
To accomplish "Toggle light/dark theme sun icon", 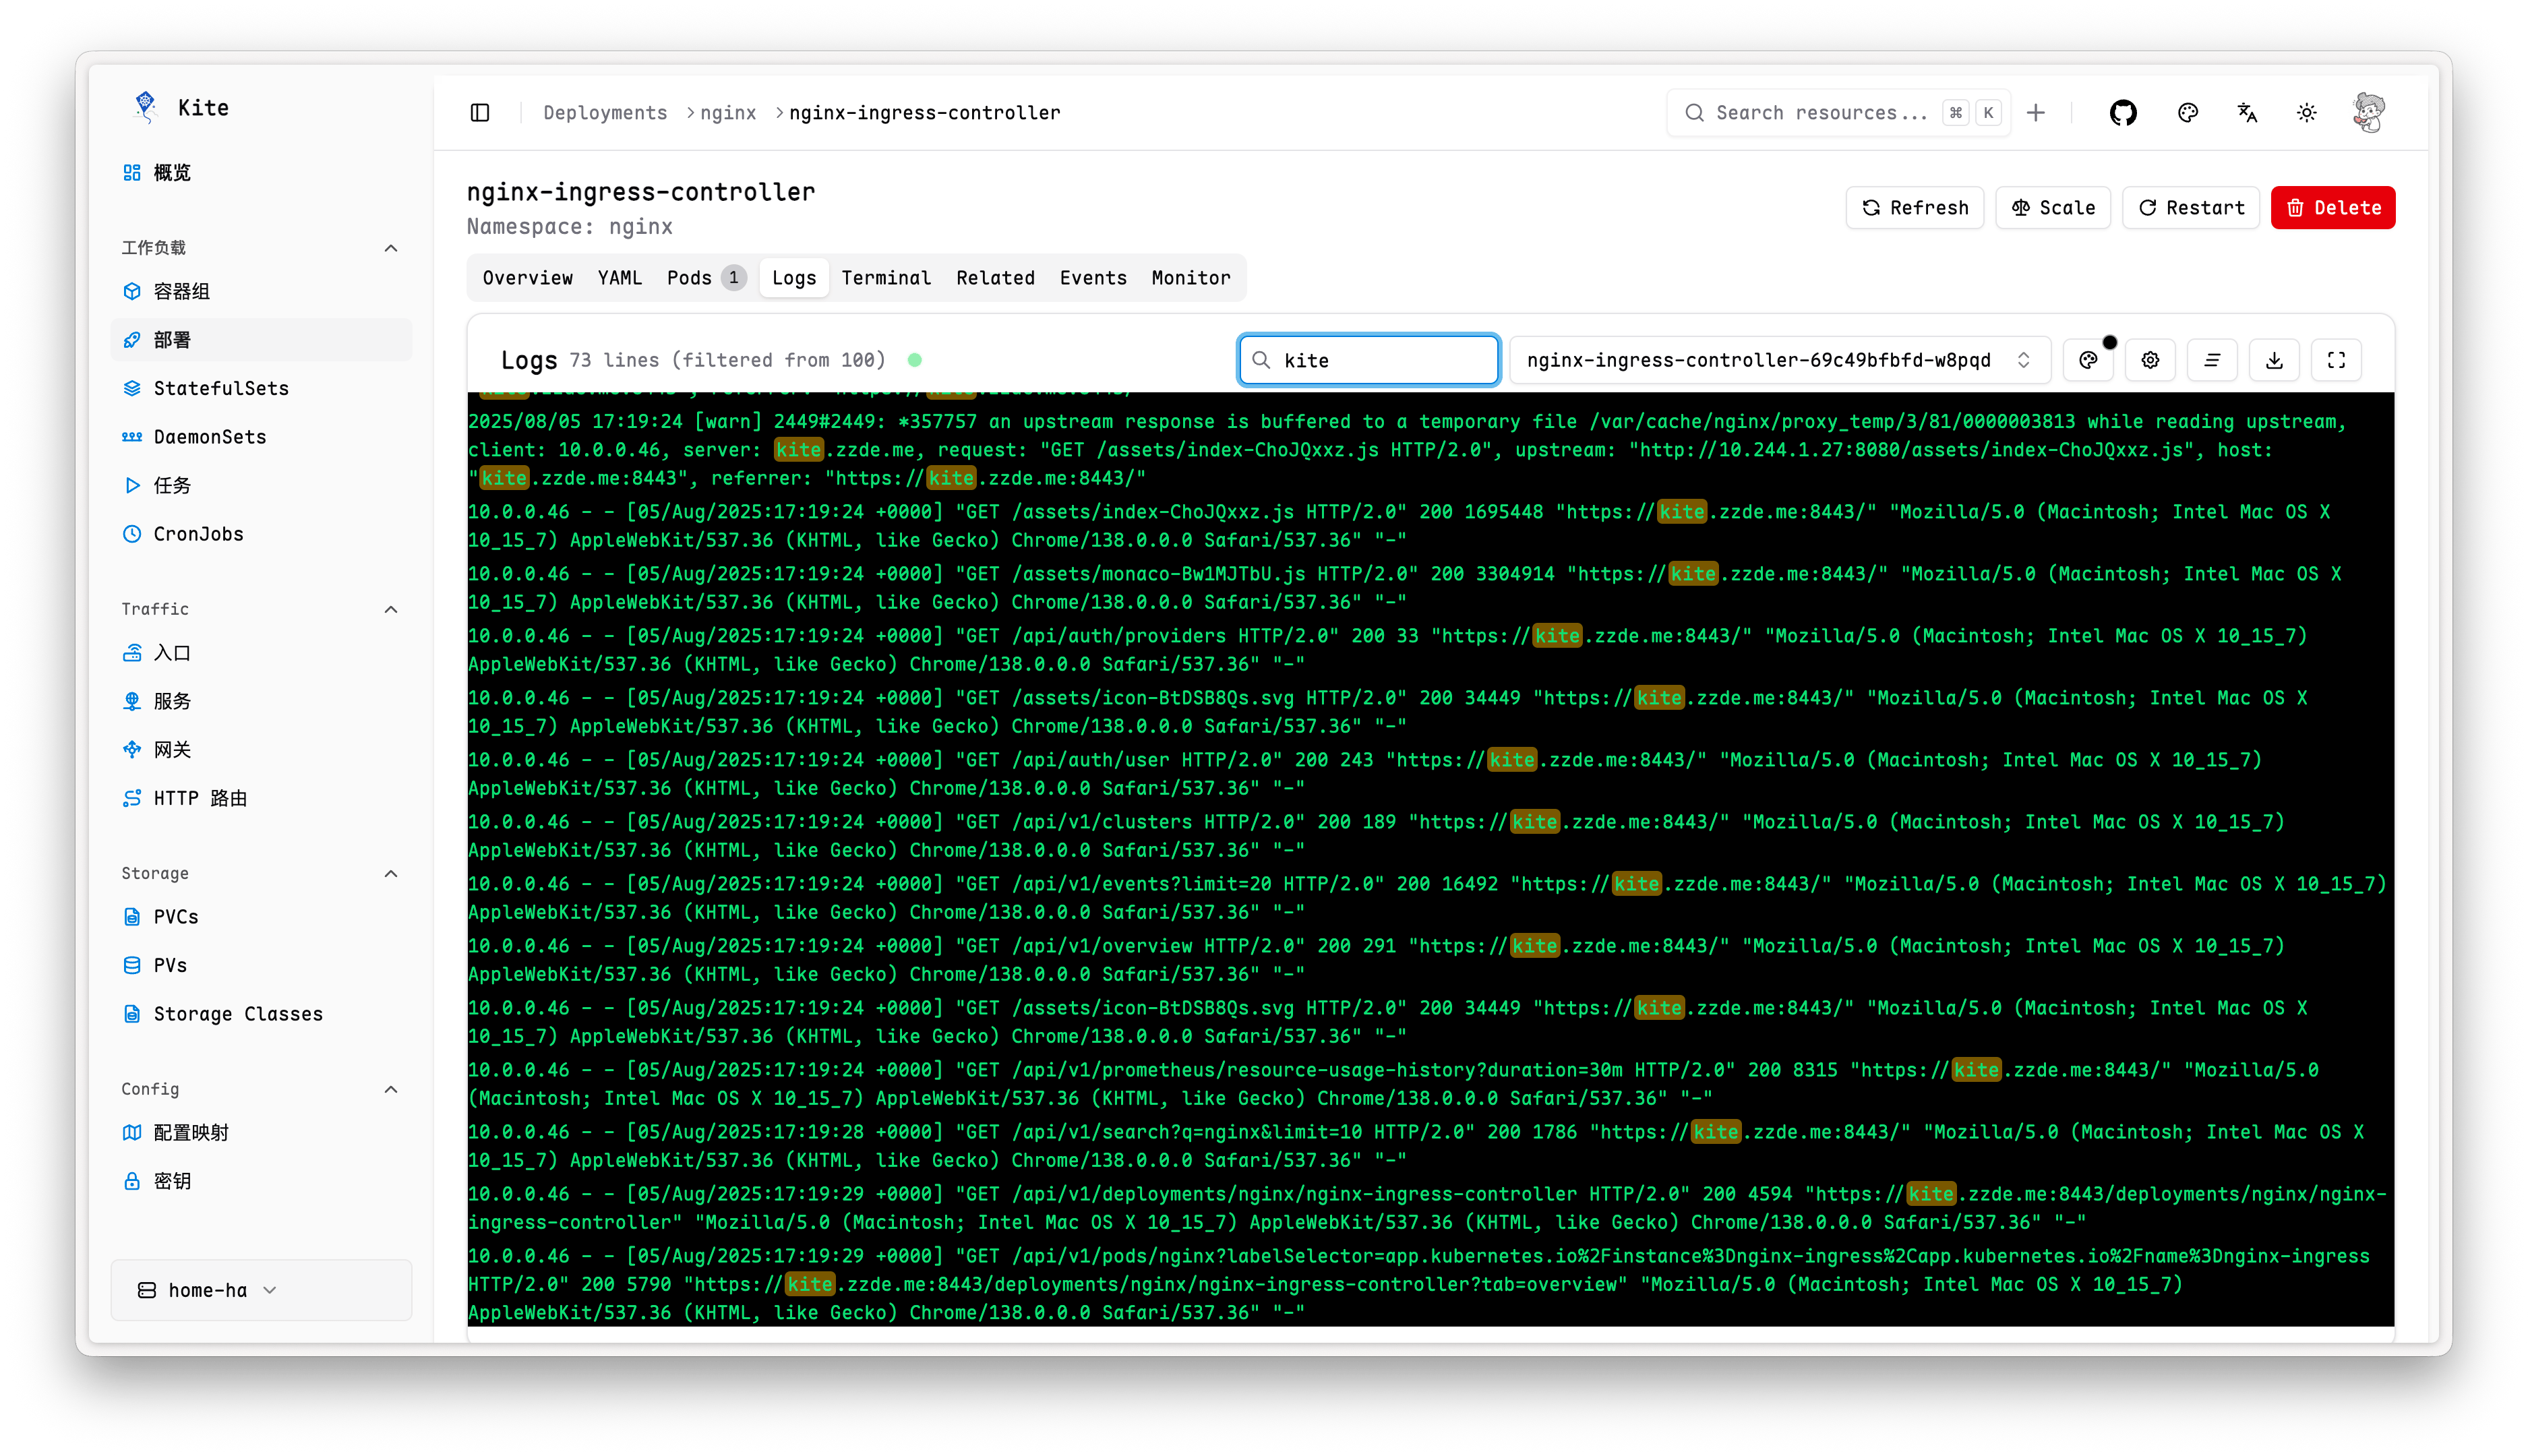I will 2306,113.
